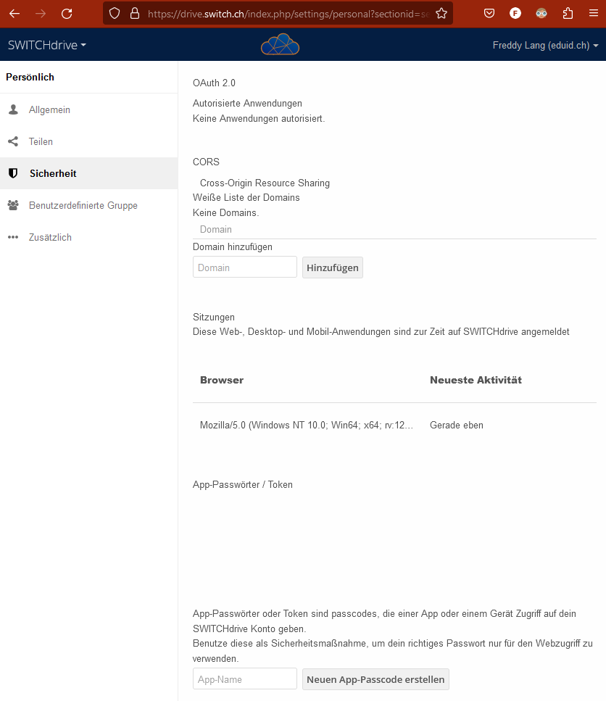Open the Firefox hamburger menu
Viewport: 606px width, 701px height.
coord(594,14)
